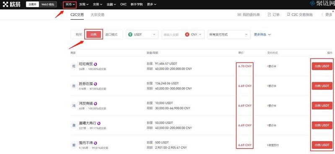Click 出售 USDT for 晨曦大商行
The height and width of the screenshot is (154, 335).
[322, 125]
